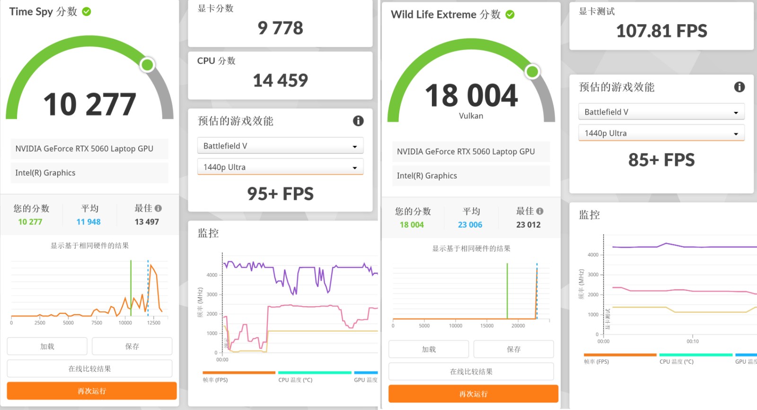This screenshot has height=410, width=757.
Task: Click the cyan CPU 温度 legend bar under the Time Spy monitor
Action: coord(315,373)
